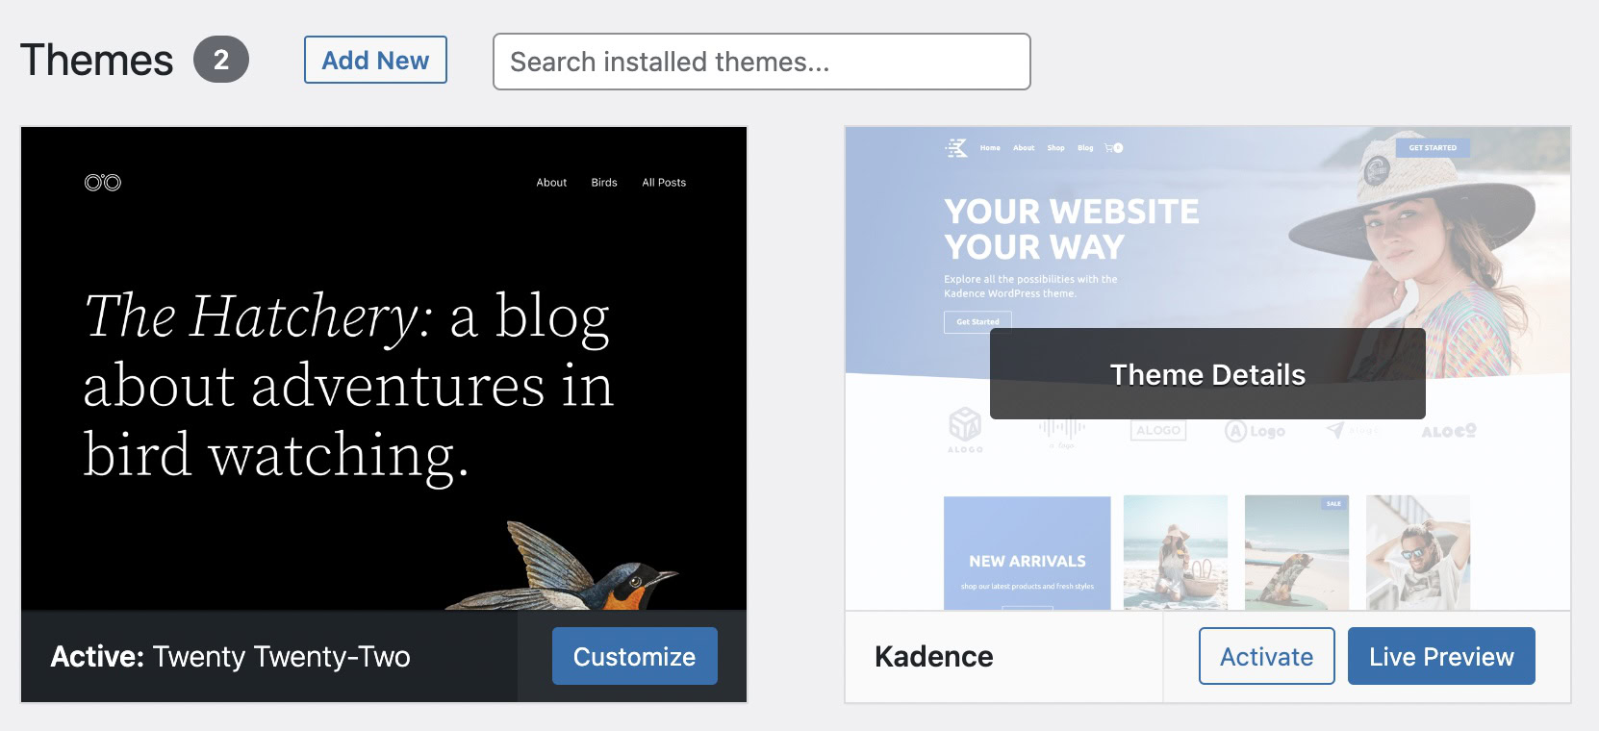Focus the Search installed themes field
The height and width of the screenshot is (731, 1599).
761,62
